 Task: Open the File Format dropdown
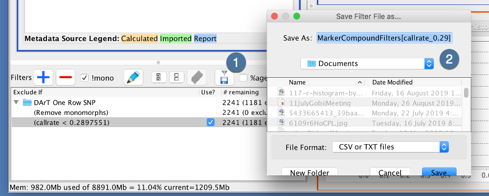[x=390, y=147]
